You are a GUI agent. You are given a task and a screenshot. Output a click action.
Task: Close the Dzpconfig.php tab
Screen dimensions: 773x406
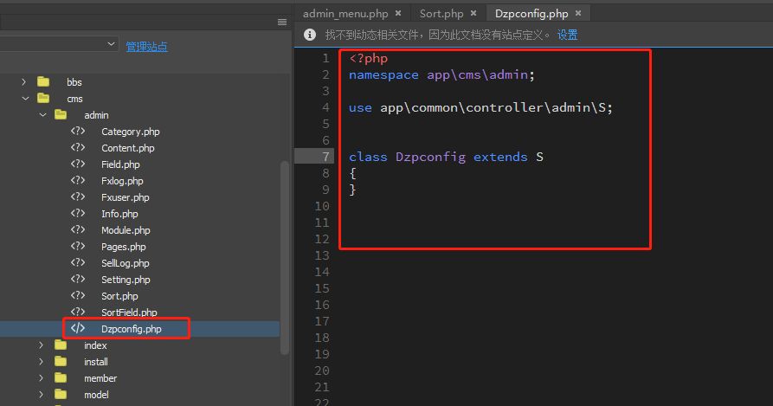point(577,13)
